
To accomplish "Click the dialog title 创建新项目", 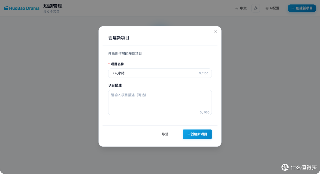I will pyautogui.click(x=119, y=38).
